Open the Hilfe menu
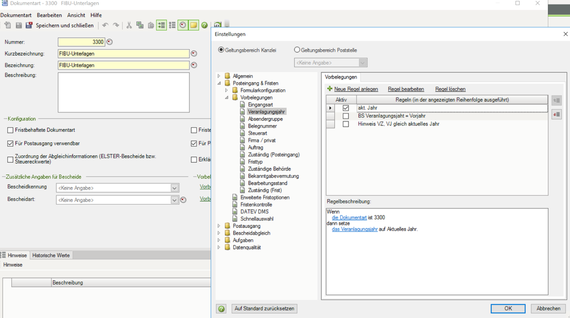This screenshot has width=570, height=318. coord(96,15)
